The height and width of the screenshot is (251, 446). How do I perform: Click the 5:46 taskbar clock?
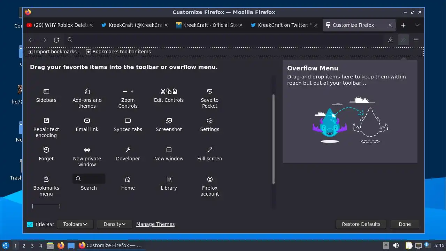(x=439, y=245)
